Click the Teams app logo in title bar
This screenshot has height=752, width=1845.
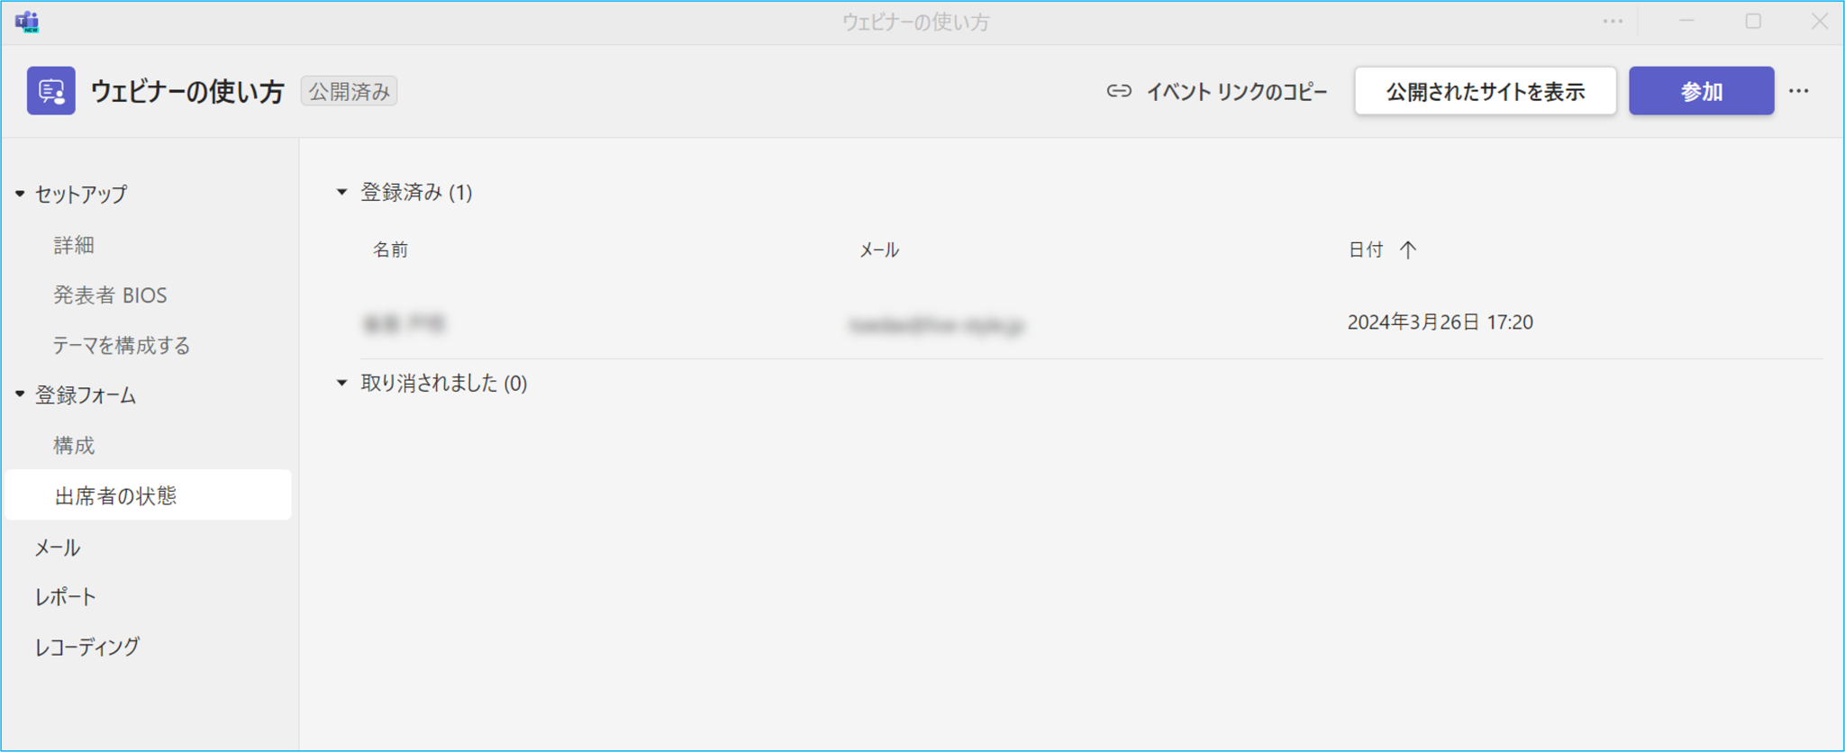(x=27, y=22)
